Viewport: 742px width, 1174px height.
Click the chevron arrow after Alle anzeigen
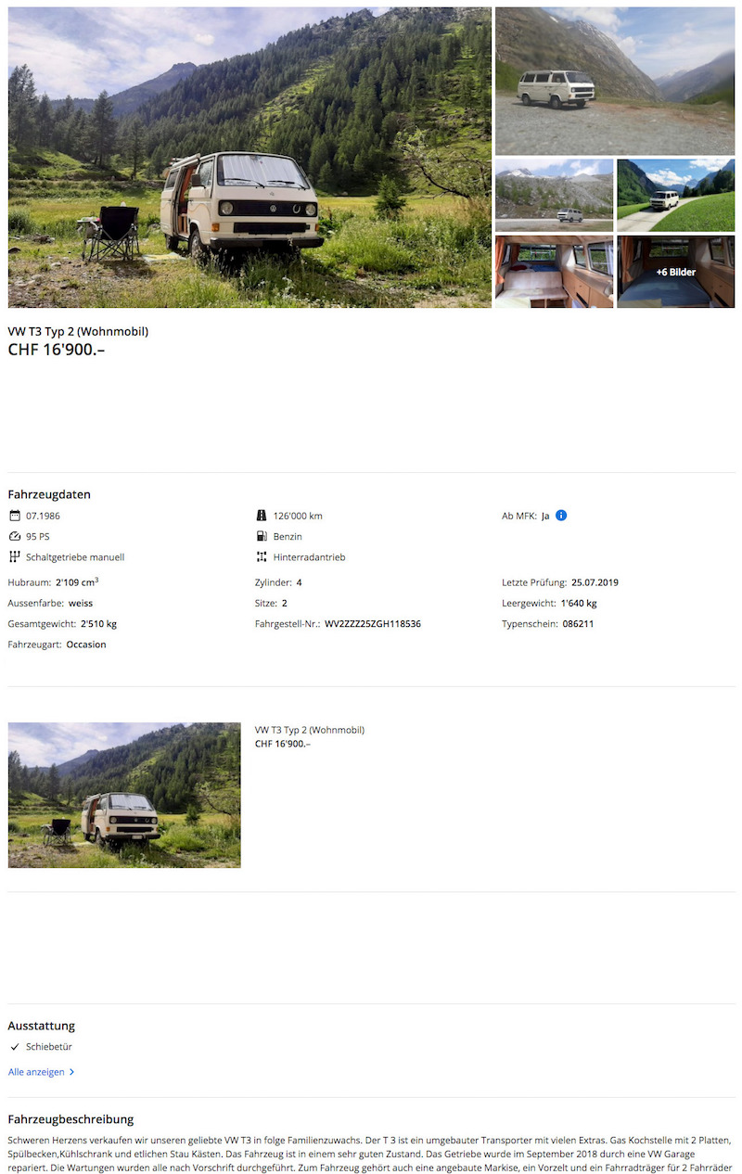[x=72, y=1072]
